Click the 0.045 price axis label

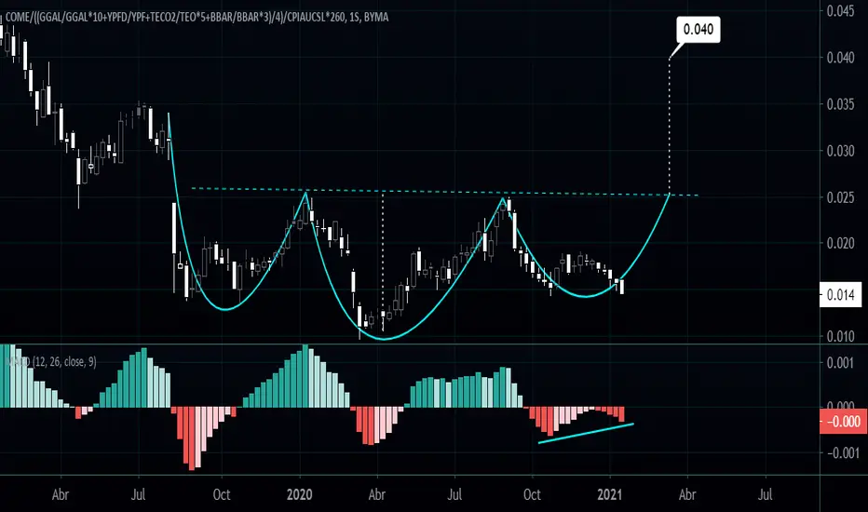click(x=840, y=11)
